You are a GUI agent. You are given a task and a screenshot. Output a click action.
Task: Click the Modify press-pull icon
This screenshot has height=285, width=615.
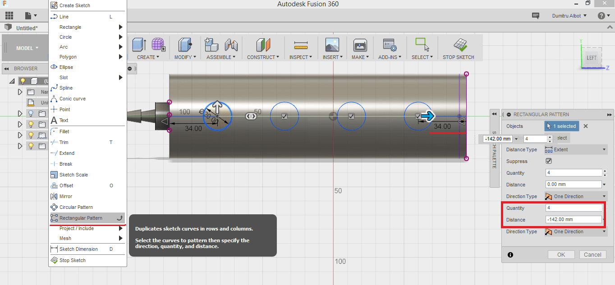coord(185,45)
